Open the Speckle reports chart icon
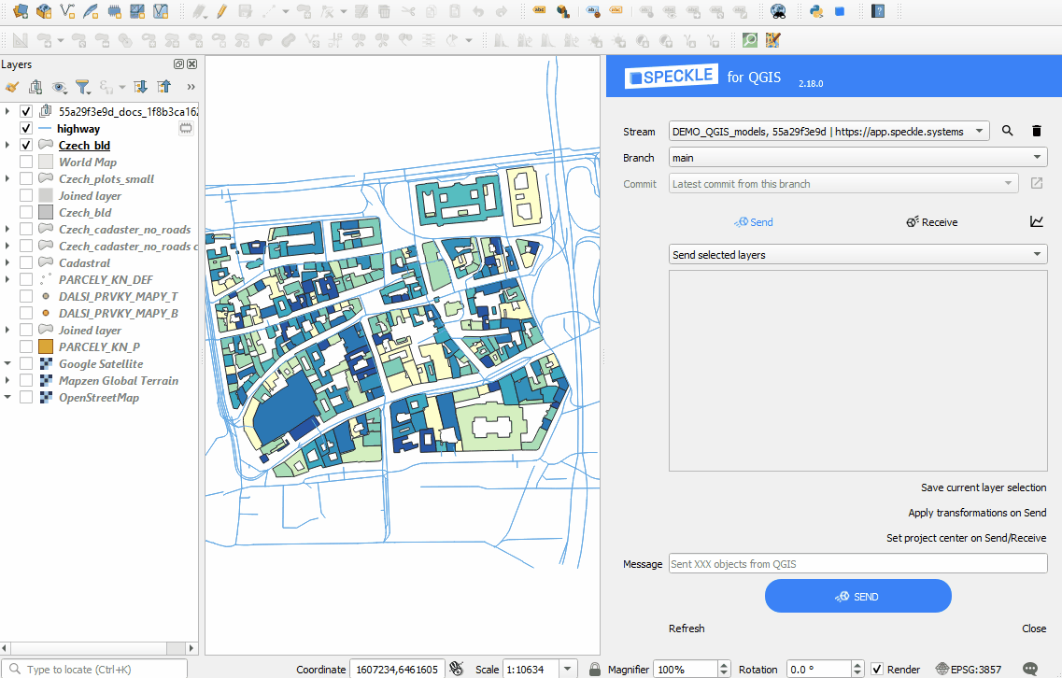The height and width of the screenshot is (678, 1062). [1037, 222]
